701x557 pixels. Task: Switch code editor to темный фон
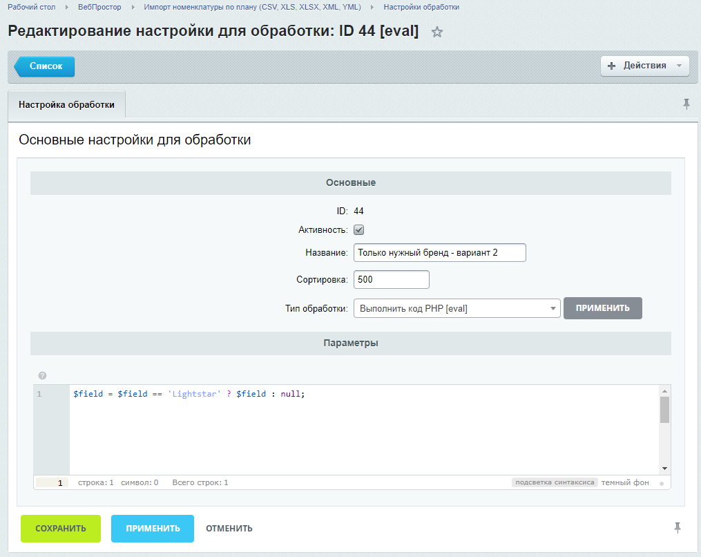pyautogui.click(x=624, y=482)
